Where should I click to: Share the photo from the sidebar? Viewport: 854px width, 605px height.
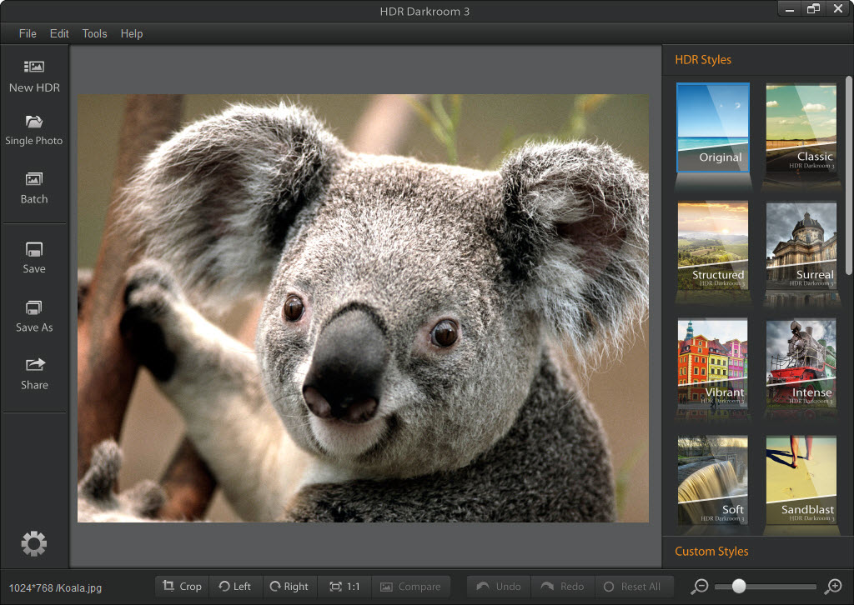tap(33, 374)
